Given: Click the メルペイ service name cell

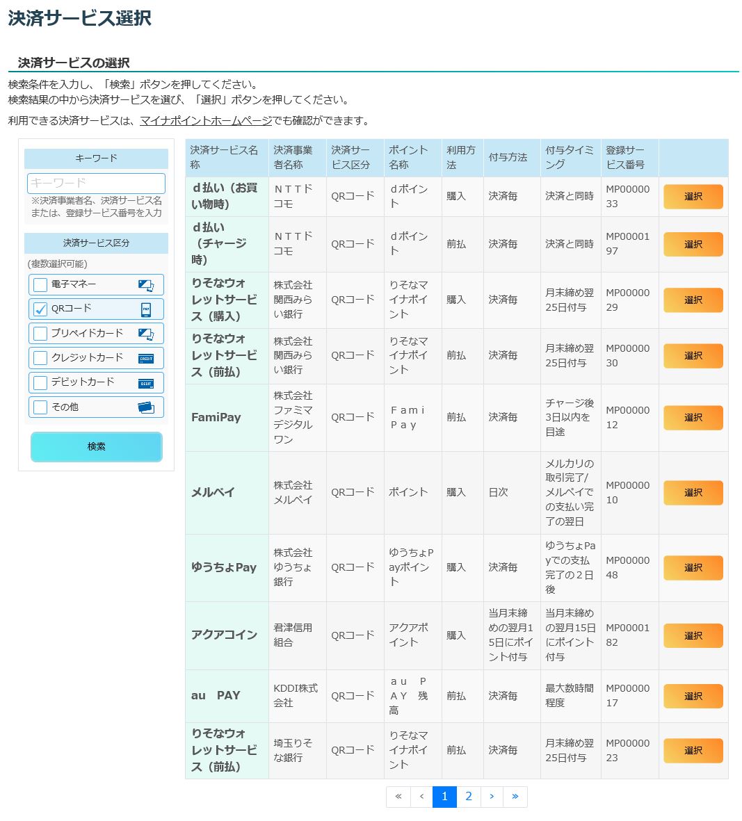Looking at the screenshot, I should click(227, 493).
